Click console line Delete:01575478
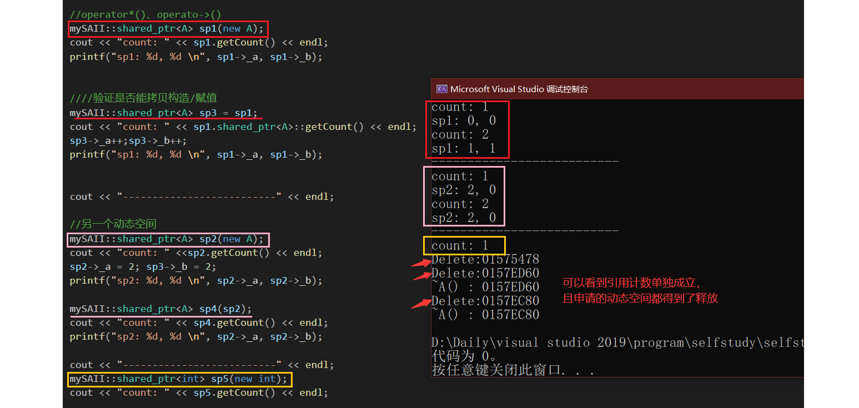 (x=485, y=259)
